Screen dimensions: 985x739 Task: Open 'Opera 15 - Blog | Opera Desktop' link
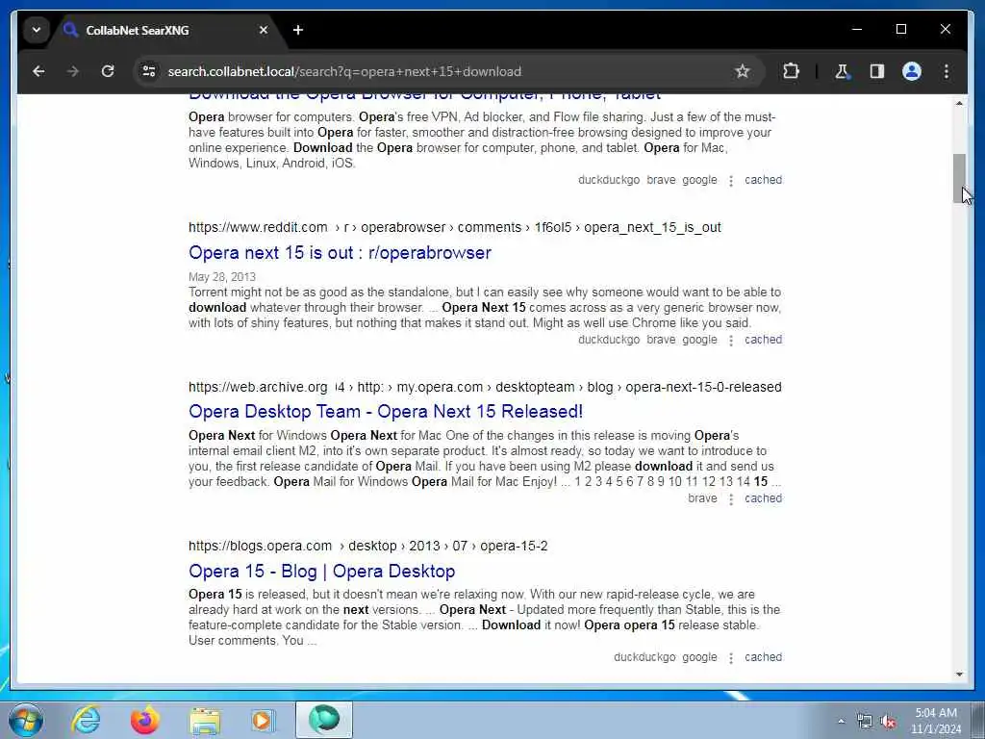pyautogui.click(x=321, y=572)
